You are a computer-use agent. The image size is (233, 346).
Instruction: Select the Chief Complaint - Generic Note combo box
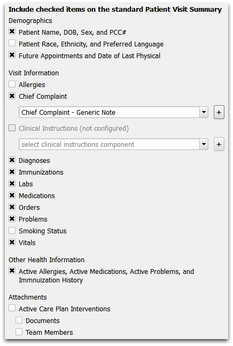(113, 112)
